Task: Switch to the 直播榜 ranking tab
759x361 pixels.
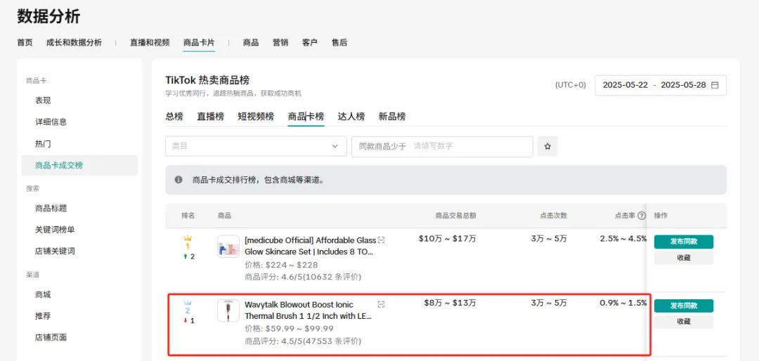Action: [x=211, y=117]
